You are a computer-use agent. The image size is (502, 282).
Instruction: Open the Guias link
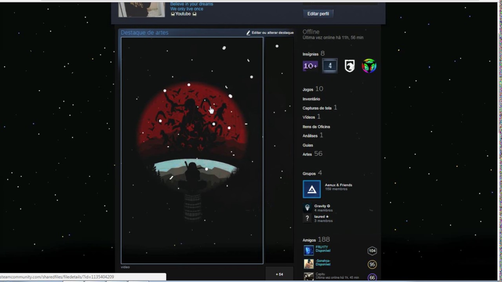[308, 145]
